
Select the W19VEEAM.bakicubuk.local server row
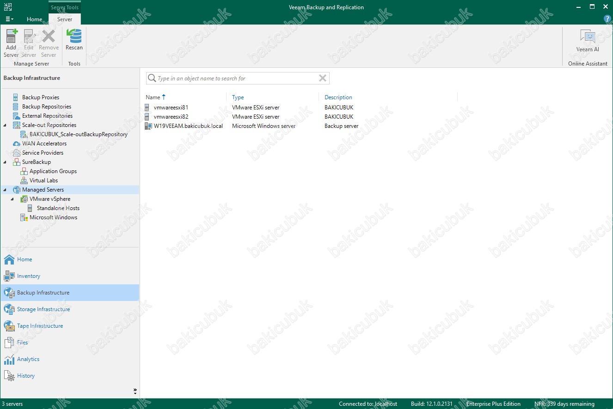(300, 126)
